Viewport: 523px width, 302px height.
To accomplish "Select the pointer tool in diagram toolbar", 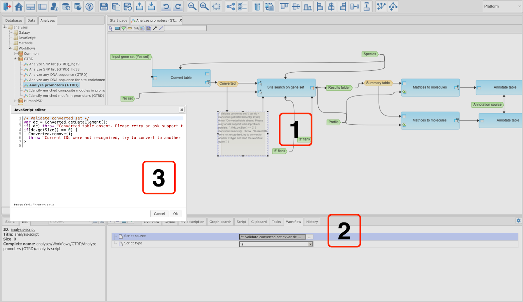I will pyautogui.click(x=111, y=28).
